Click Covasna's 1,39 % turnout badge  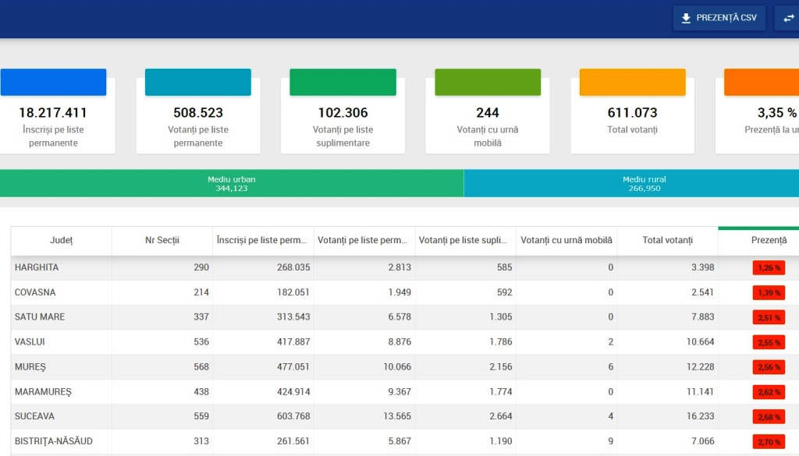(769, 292)
